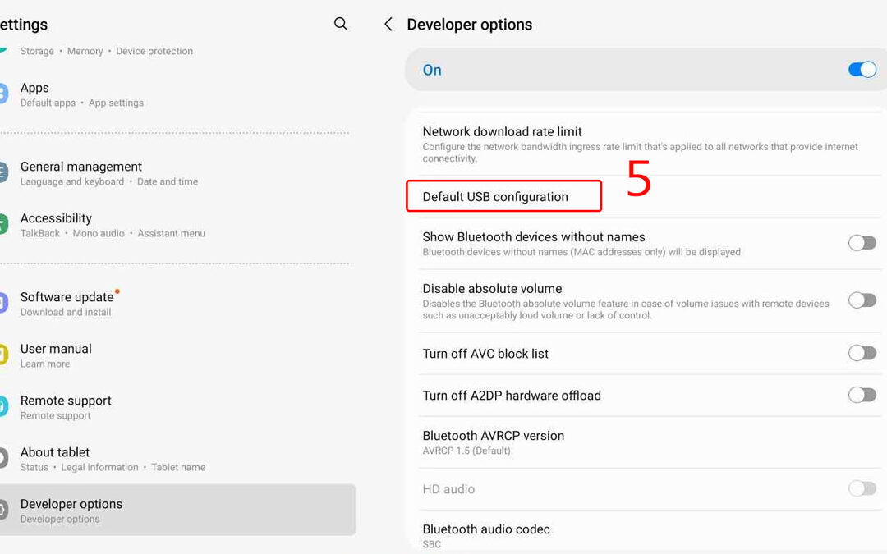Click 'Download and install' subtitle
This screenshot has width=887, height=554.
pos(66,312)
